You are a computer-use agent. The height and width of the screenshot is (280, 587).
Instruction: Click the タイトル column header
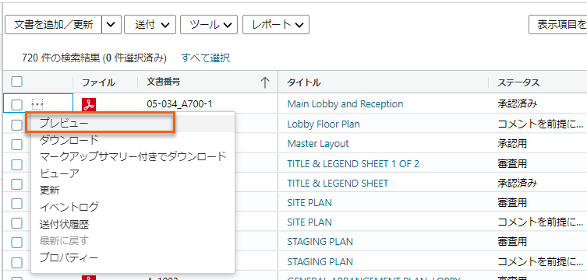click(303, 82)
